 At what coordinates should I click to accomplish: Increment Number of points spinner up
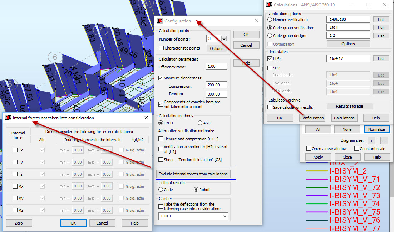click(224, 37)
